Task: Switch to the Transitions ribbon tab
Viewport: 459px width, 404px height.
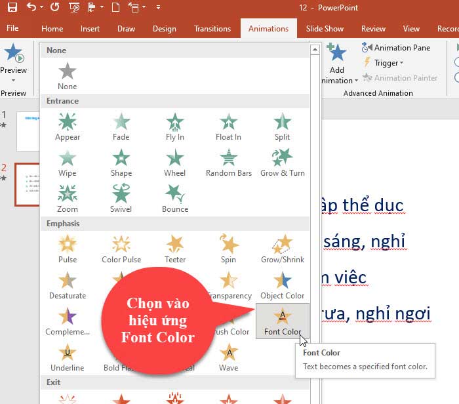Action: coord(212,29)
